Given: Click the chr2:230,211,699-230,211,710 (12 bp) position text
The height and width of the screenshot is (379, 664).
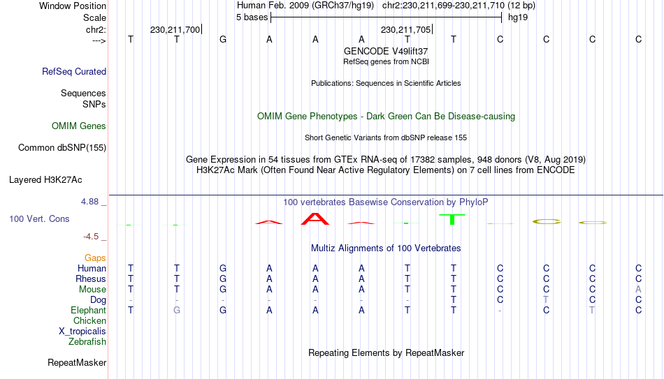Looking at the screenshot, I should tap(459, 6).
